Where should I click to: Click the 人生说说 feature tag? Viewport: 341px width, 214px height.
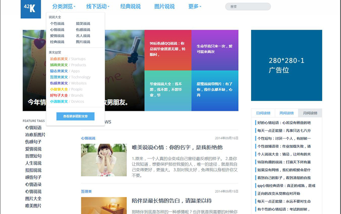coord(33,163)
